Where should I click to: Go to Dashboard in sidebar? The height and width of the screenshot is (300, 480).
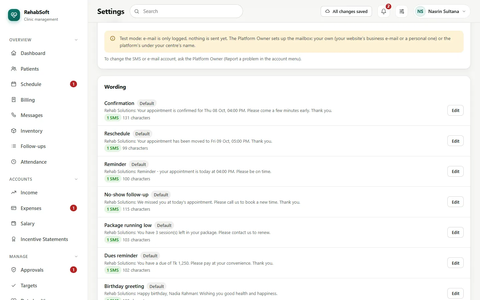coord(44,53)
